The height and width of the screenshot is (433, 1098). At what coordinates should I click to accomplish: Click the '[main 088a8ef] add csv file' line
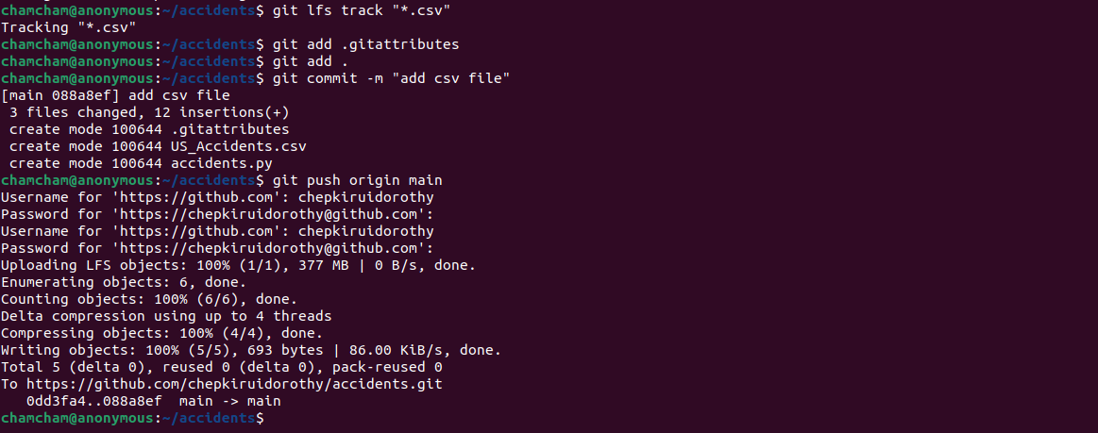116,95
